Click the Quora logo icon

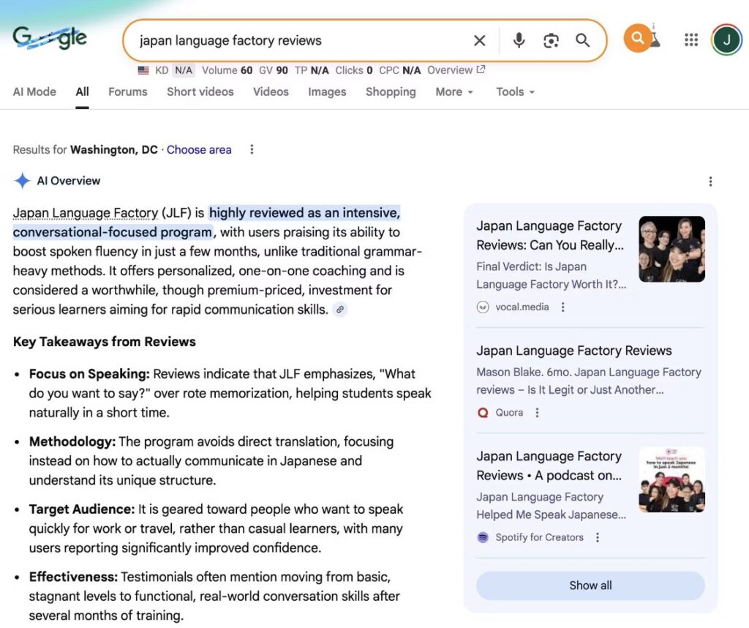(483, 413)
